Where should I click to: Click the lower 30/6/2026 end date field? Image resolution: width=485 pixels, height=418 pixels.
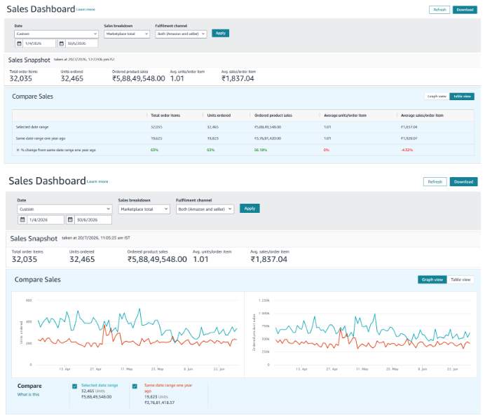pos(93,220)
